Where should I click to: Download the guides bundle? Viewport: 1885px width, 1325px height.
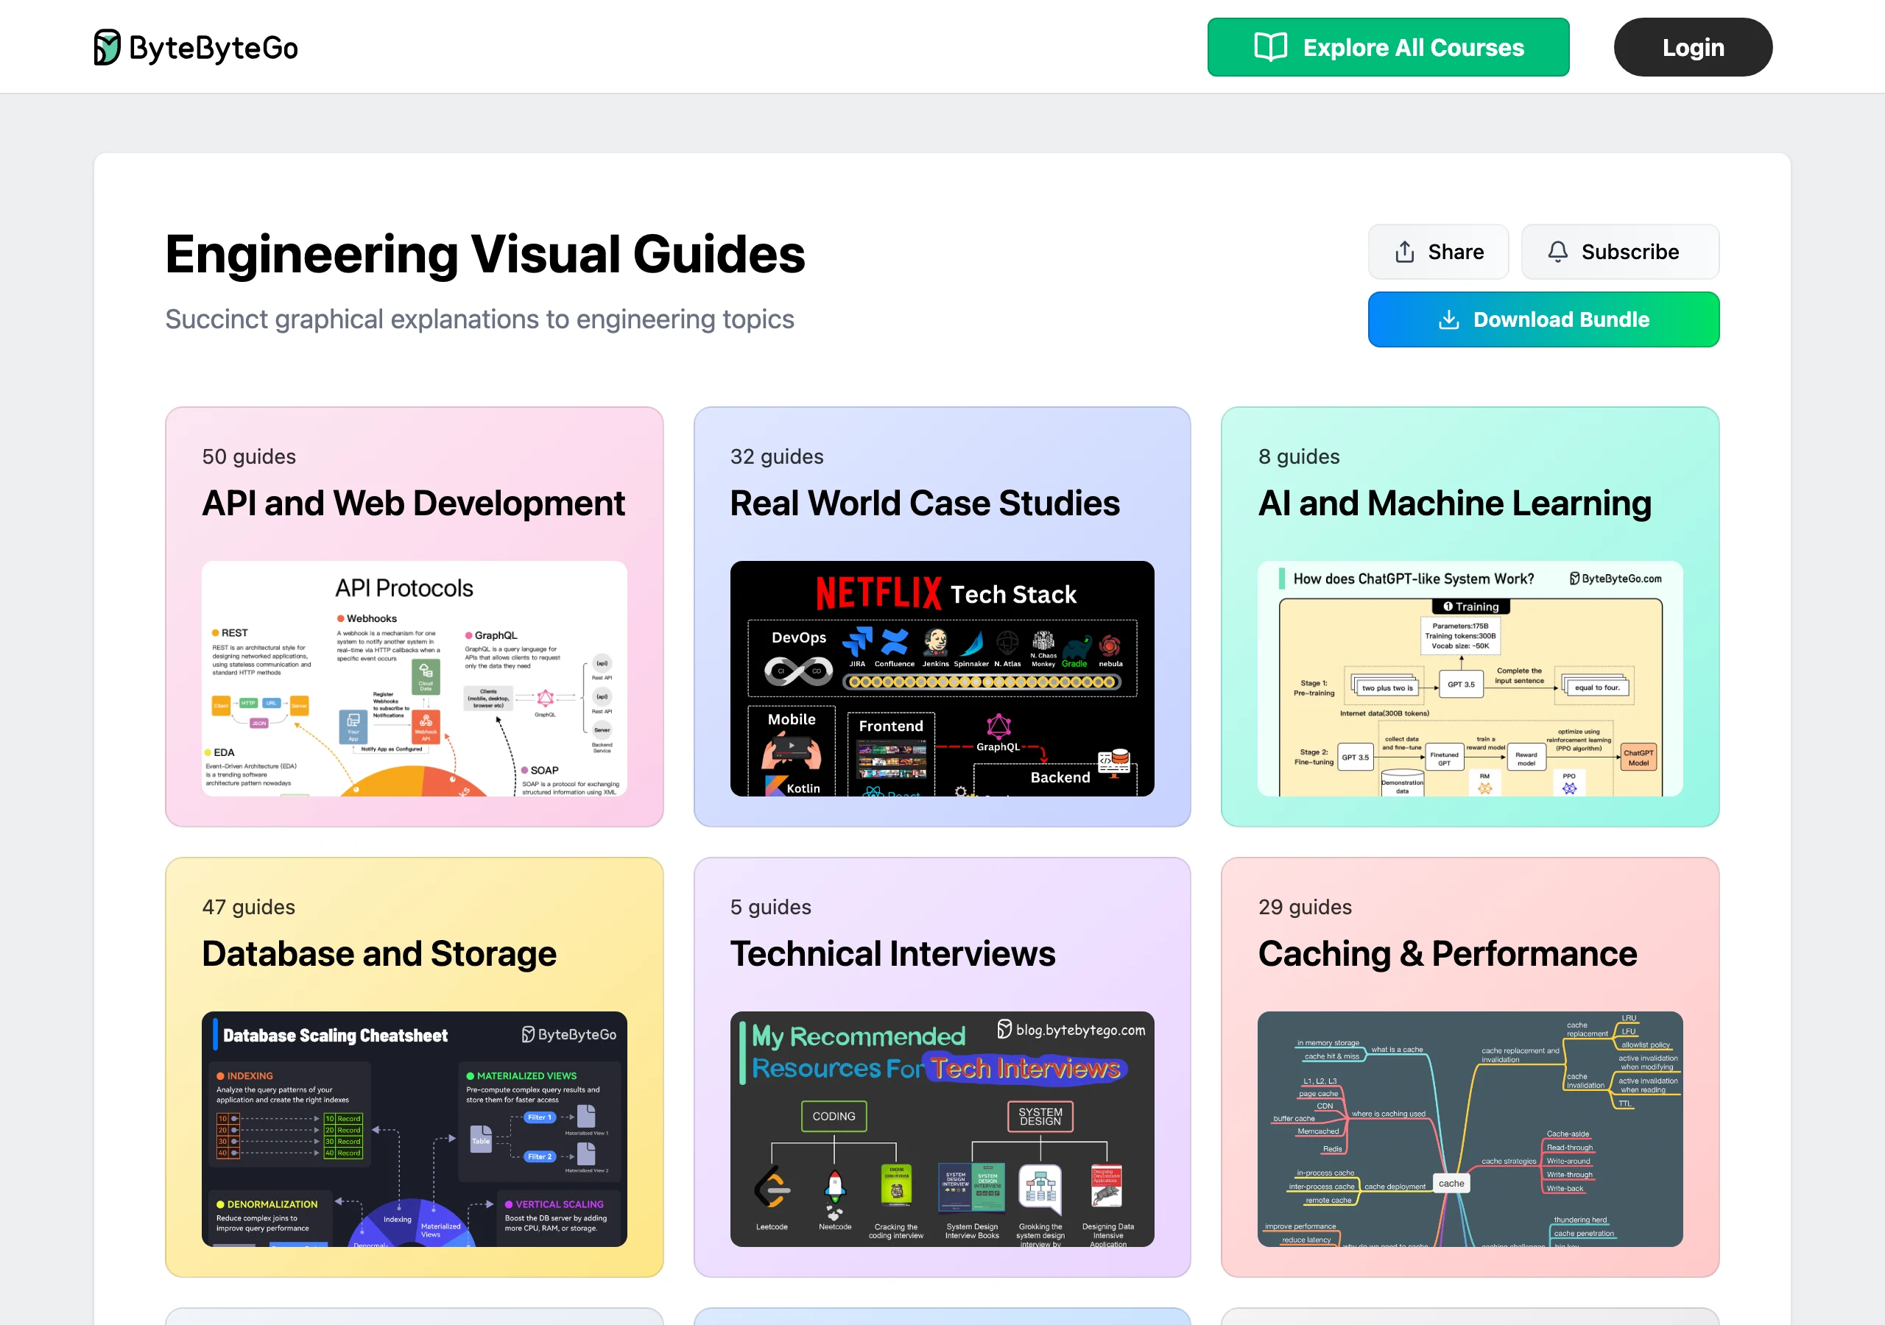click(1543, 319)
